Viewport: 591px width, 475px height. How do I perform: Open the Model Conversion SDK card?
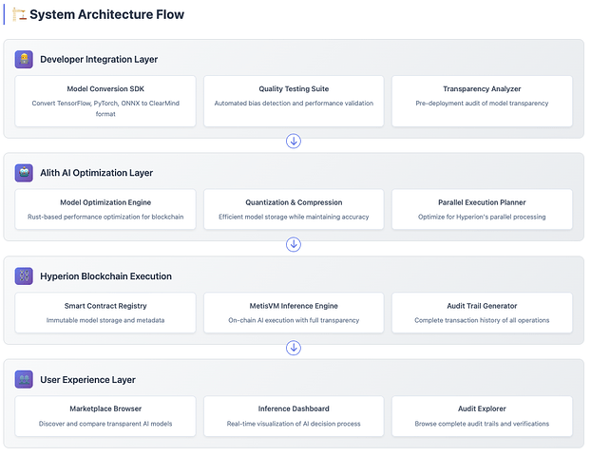click(x=105, y=101)
